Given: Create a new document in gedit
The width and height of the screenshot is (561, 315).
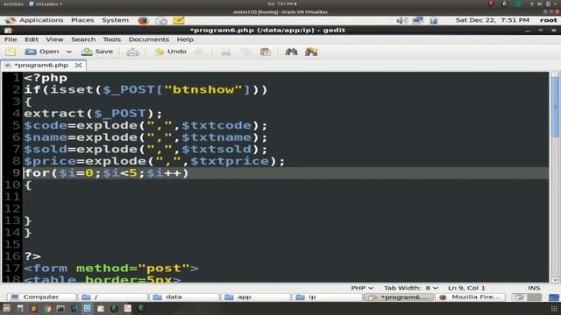Looking at the screenshot, I should pos(11,52).
